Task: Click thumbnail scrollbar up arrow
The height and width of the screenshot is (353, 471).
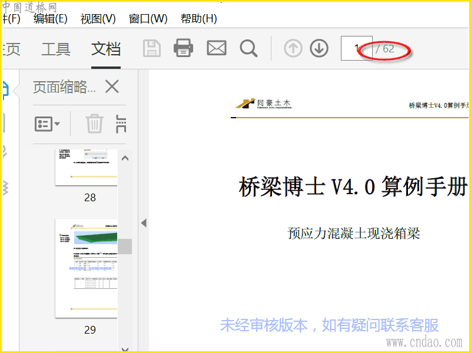Action: coord(125,158)
